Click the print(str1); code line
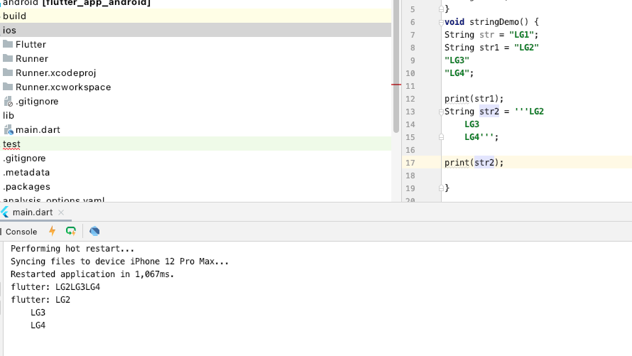This screenshot has height=356, width=632. click(474, 99)
